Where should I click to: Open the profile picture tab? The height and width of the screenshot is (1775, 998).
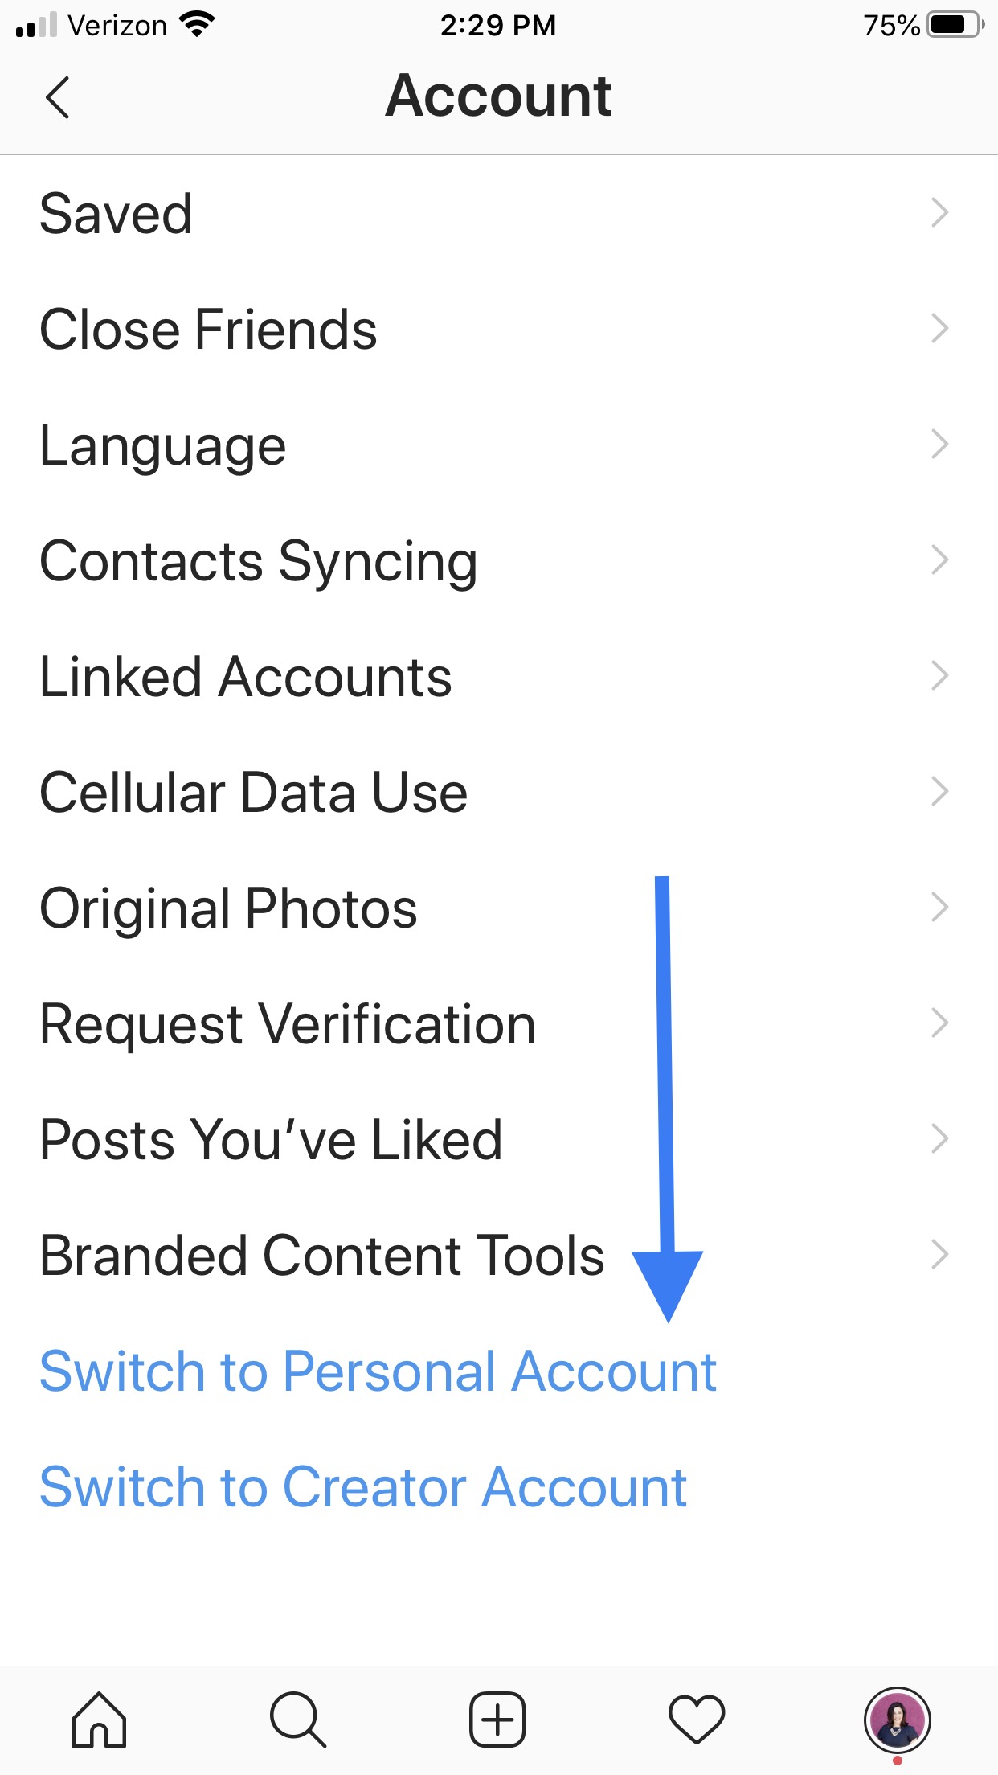click(x=897, y=1720)
